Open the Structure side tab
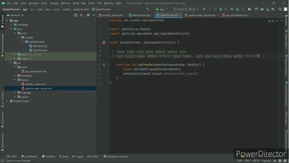Screen dimensions: 289x163 (x=2, y=99)
